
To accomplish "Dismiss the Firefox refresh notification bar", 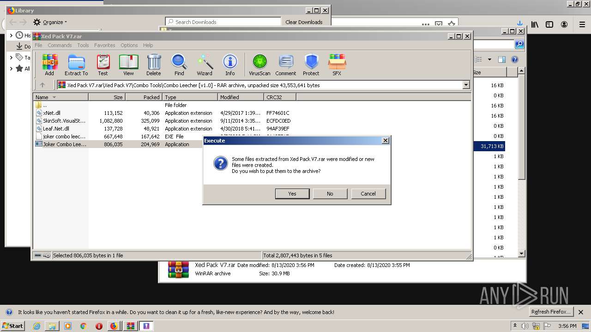I will click(581, 312).
